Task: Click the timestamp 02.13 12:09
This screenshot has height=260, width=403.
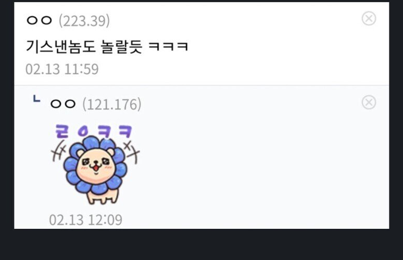Action: point(85,220)
